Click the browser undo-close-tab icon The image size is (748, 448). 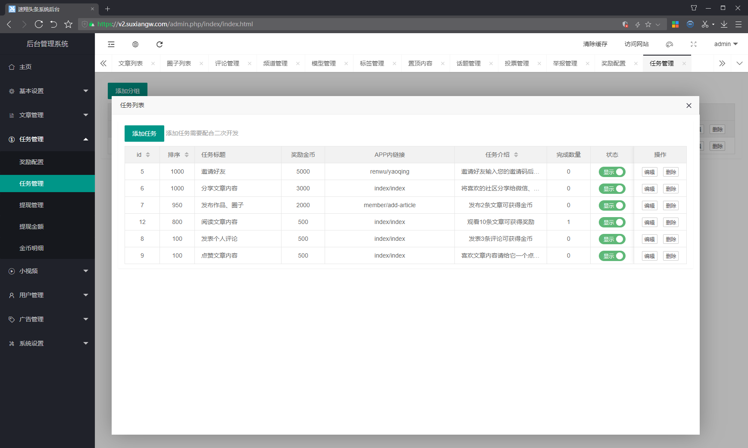53,24
